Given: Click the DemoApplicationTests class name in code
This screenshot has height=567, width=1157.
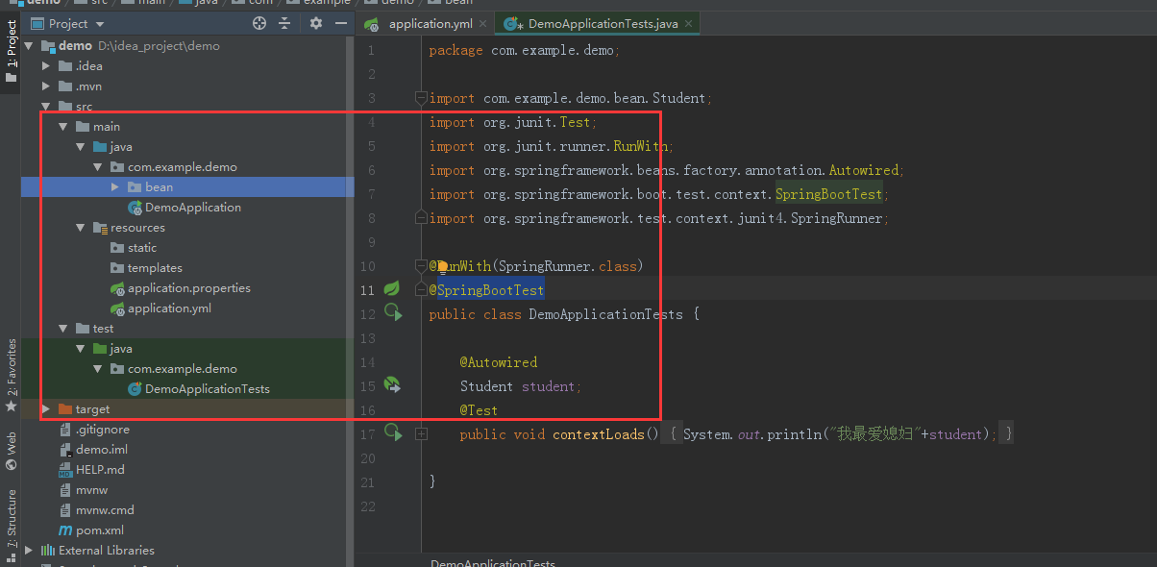Looking at the screenshot, I should tap(606, 314).
